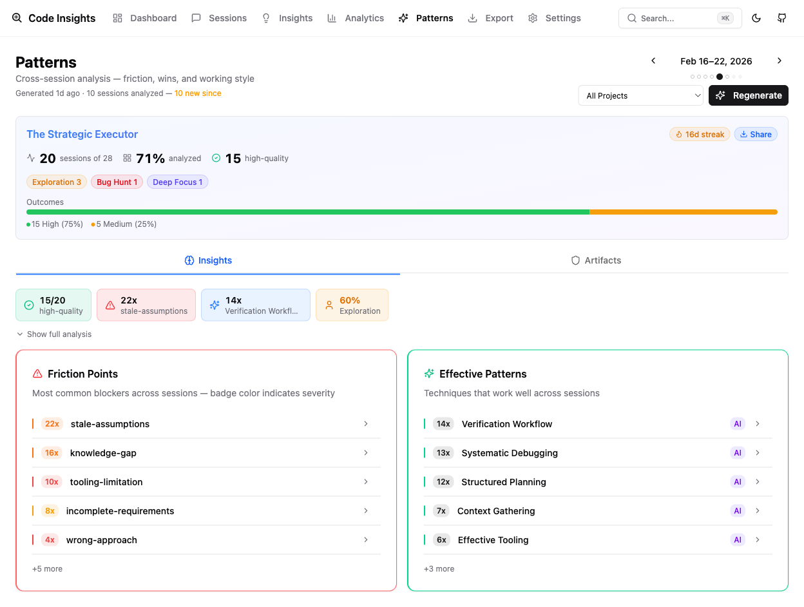Switch to Analytics page

356,18
